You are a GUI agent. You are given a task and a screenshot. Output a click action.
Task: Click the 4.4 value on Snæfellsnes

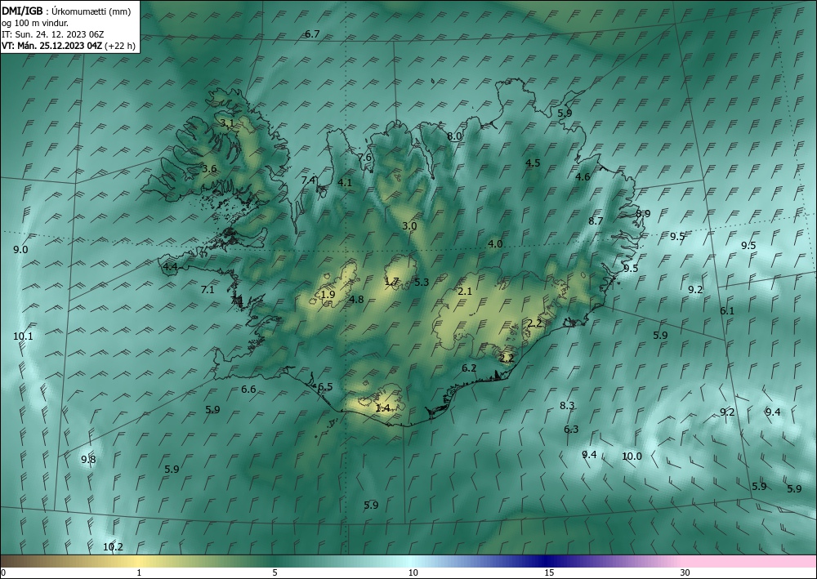171,267
